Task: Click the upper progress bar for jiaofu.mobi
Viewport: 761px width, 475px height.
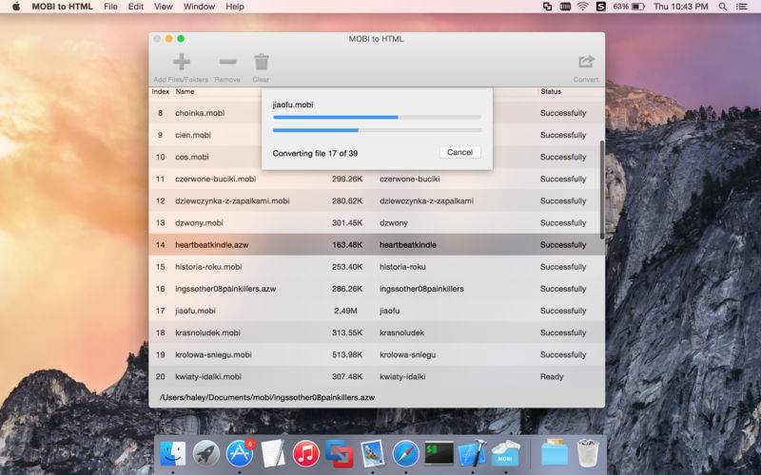Action: [377, 117]
